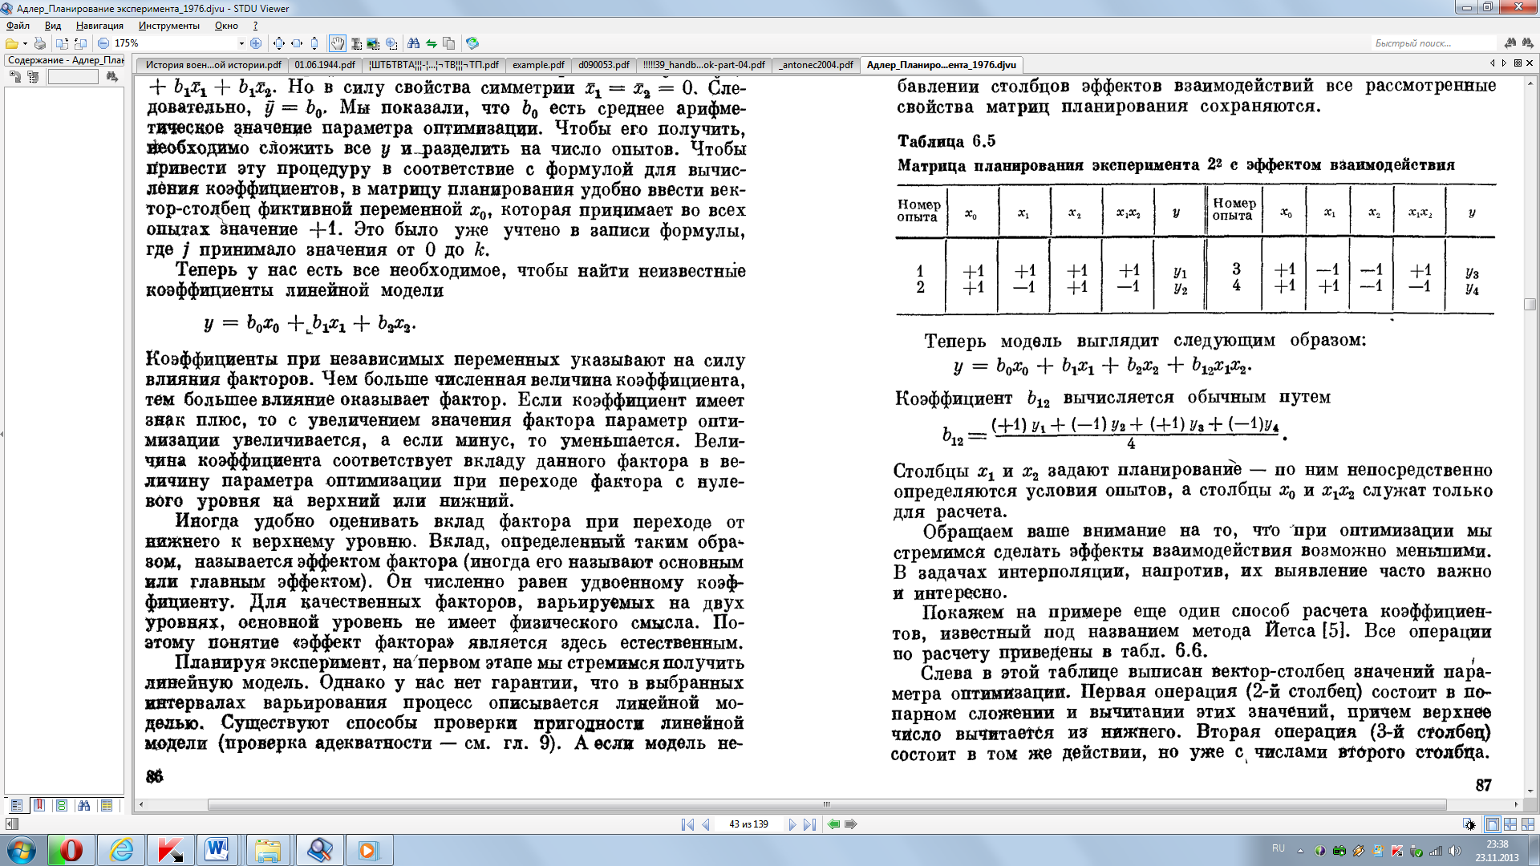Viewport: 1540px width, 866px height.
Task: Switch to example.pdf tab
Action: point(538,65)
